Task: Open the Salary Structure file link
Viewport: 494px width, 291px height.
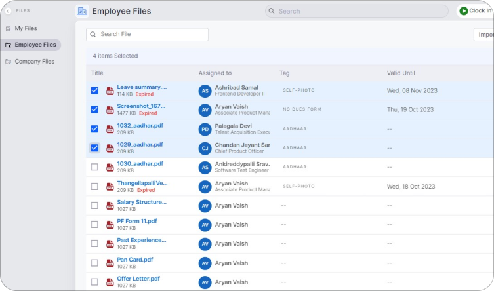Action: [142, 202]
